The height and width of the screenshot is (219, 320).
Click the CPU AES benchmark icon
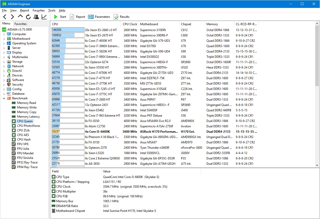coord(14,135)
